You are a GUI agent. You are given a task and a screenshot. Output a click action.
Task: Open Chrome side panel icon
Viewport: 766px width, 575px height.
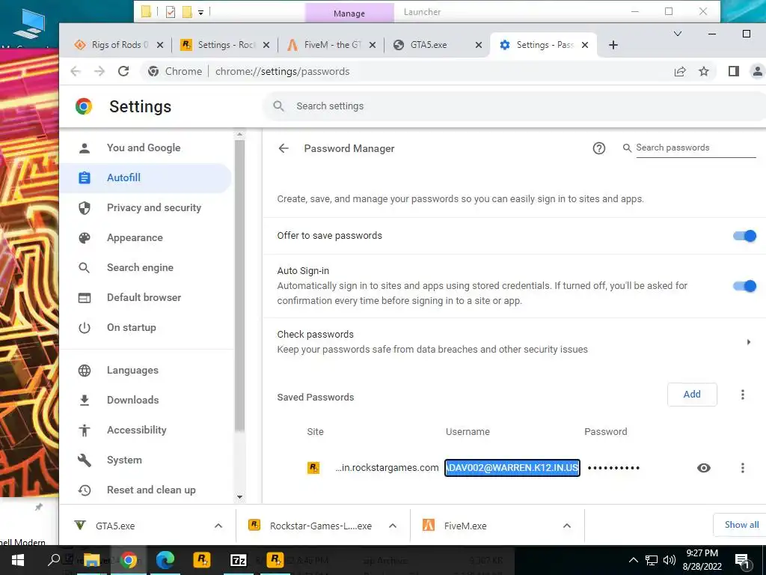coord(733,71)
